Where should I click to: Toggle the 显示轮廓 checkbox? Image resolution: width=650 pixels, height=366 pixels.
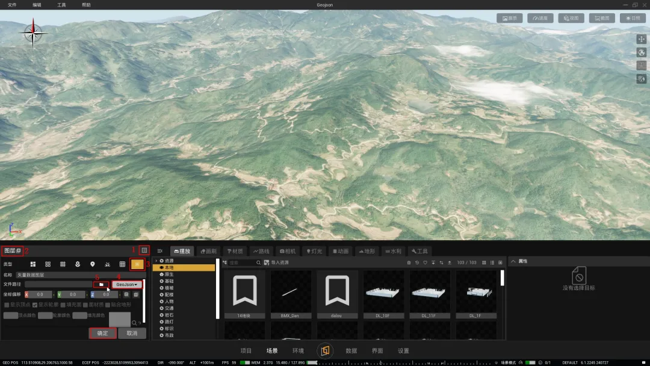click(34, 305)
